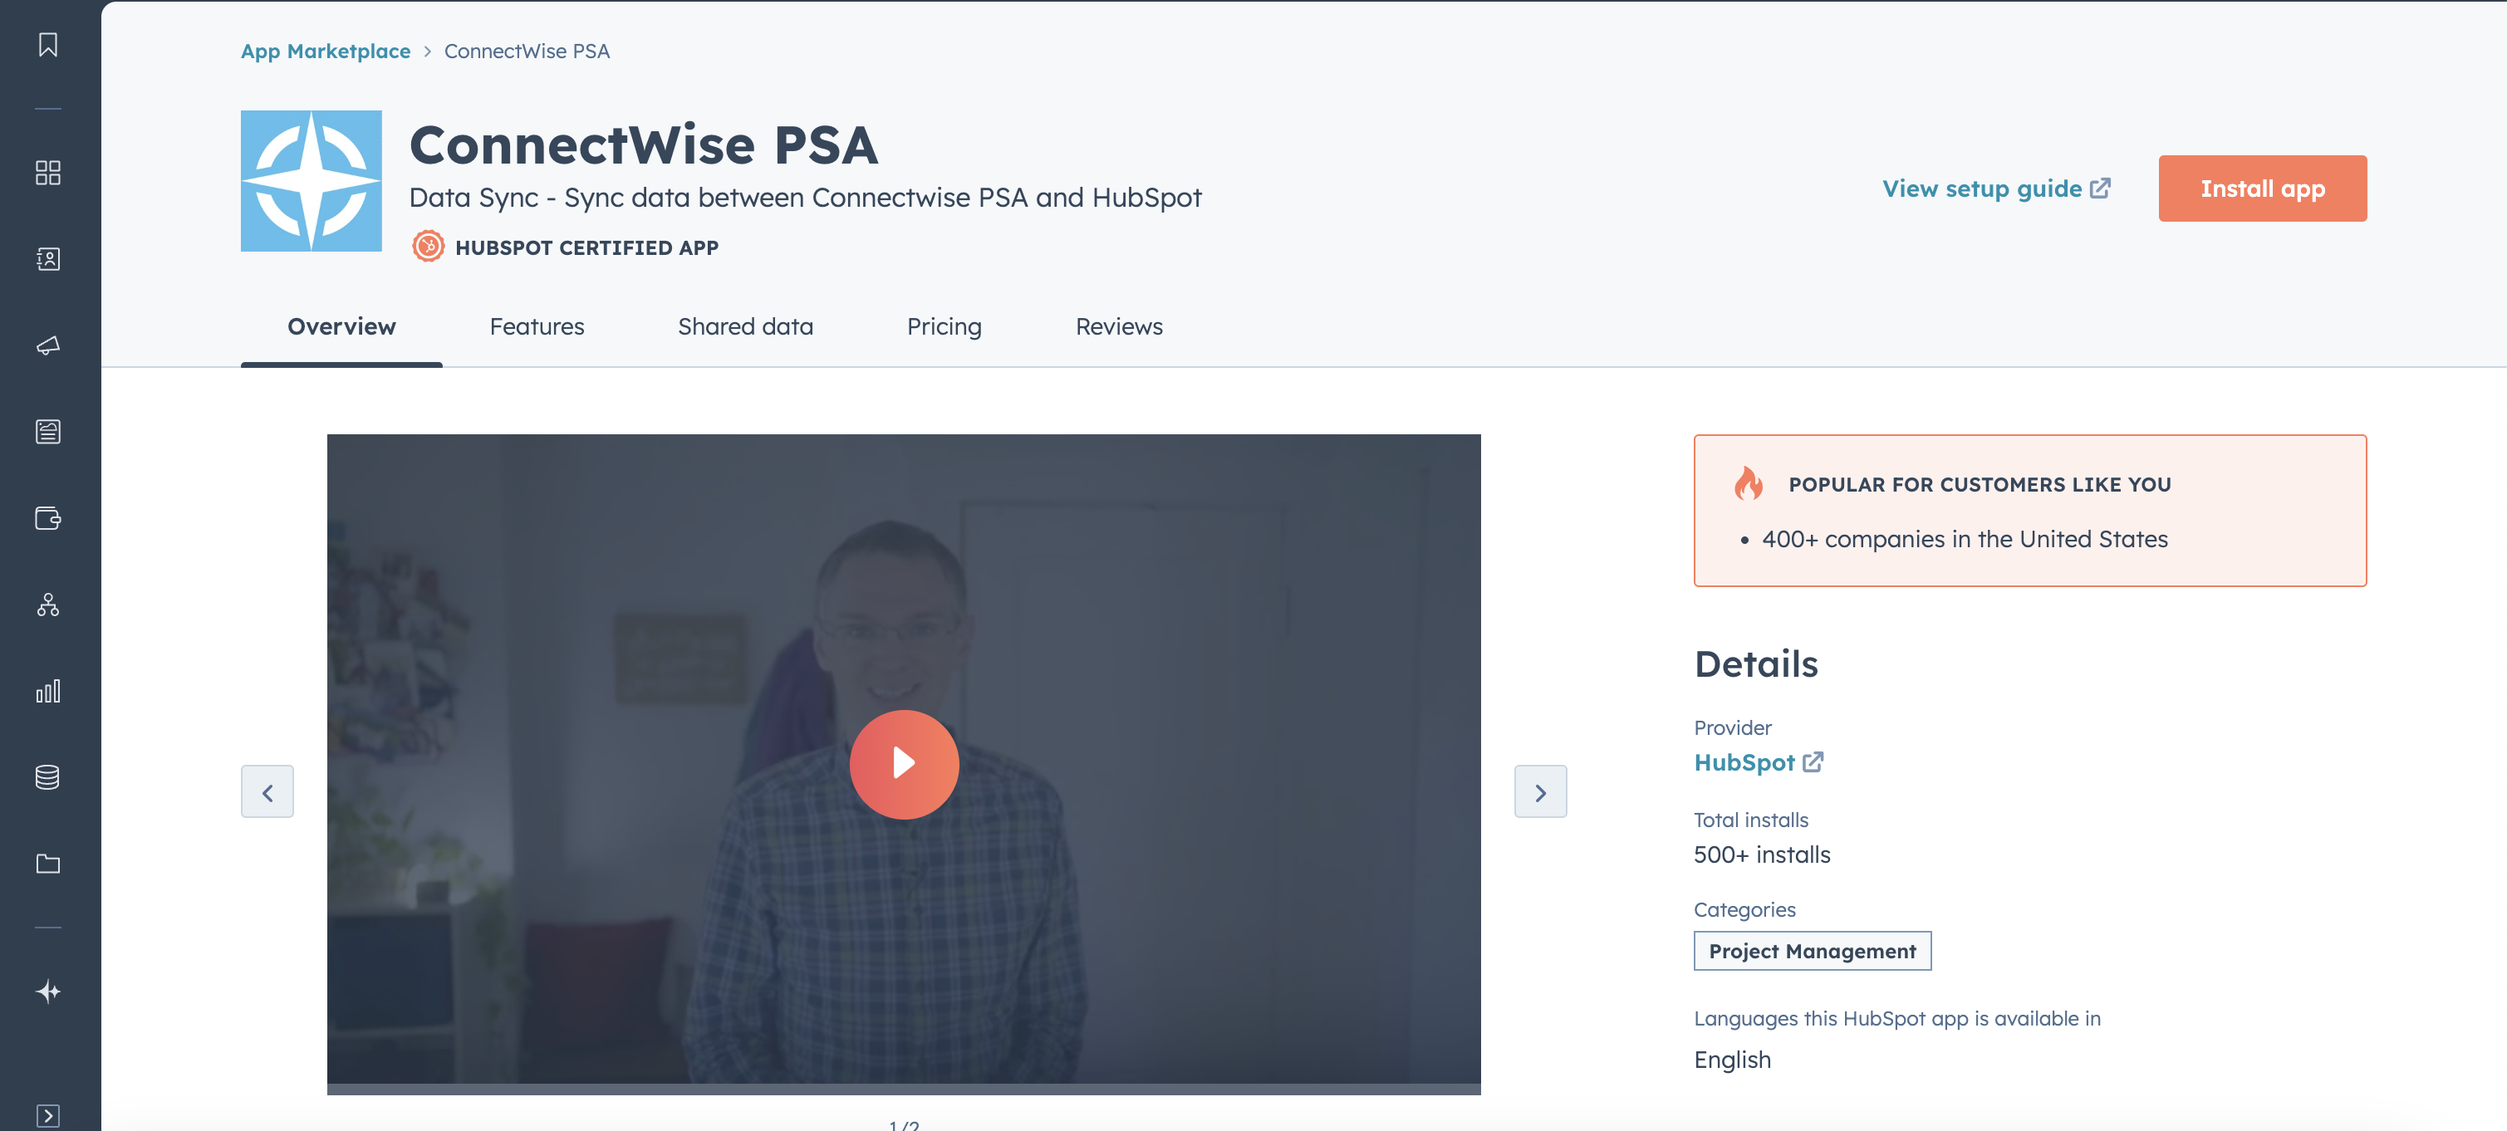Click 'POPULAR FOR CUSTOMERS LIKE YOU' heading

click(1980, 484)
